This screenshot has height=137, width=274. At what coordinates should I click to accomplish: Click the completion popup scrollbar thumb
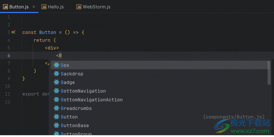(x=269, y=73)
